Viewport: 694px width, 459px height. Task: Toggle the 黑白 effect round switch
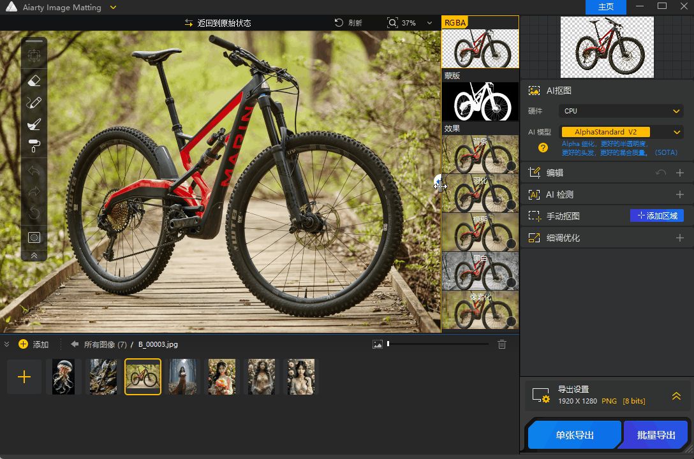511,283
